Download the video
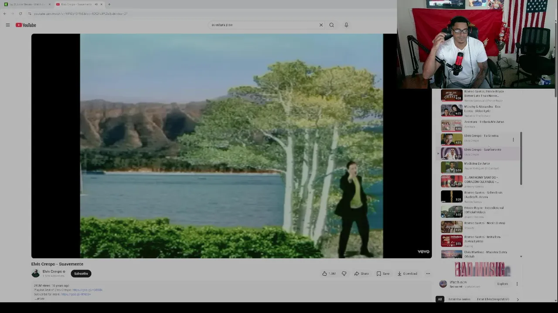 [407, 273]
